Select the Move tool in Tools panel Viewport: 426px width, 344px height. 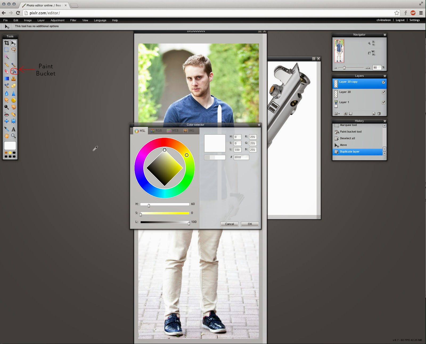coord(14,43)
